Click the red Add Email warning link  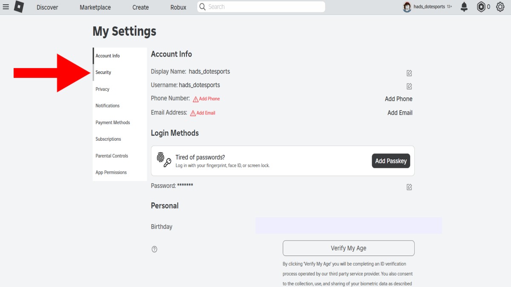(x=203, y=113)
